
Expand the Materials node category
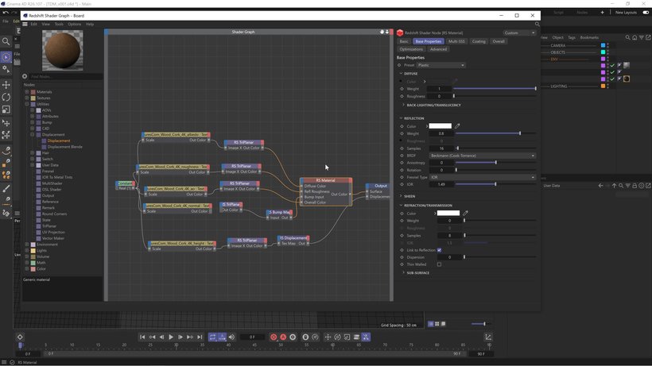coord(26,92)
